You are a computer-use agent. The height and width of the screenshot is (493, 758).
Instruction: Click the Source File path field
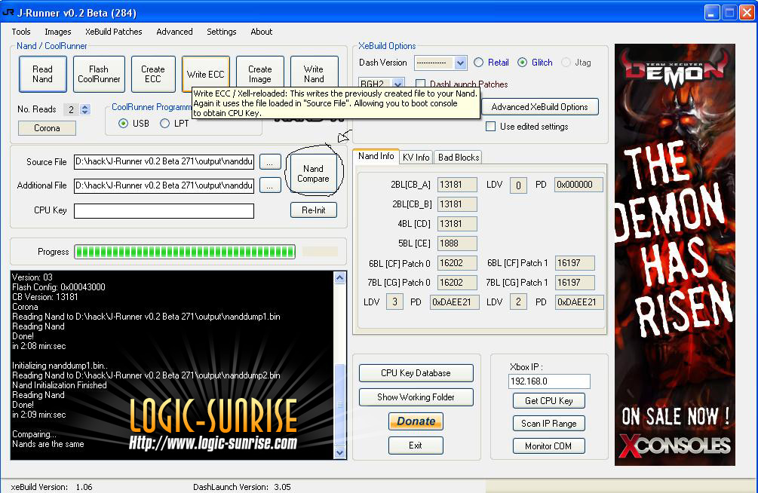[164, 162]
